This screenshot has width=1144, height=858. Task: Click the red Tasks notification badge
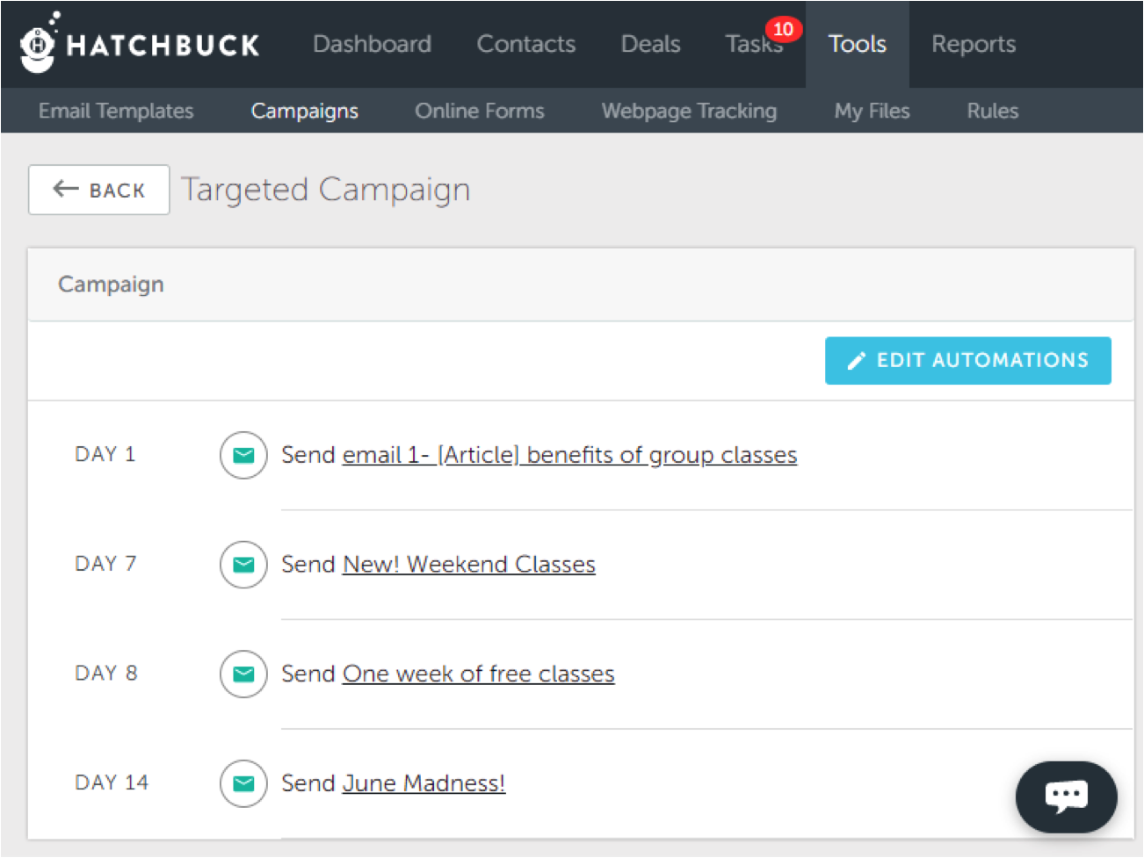tap(783, 29)
